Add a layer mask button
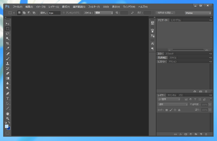Viewport: 217px width, 141px height. coord(186,134)
